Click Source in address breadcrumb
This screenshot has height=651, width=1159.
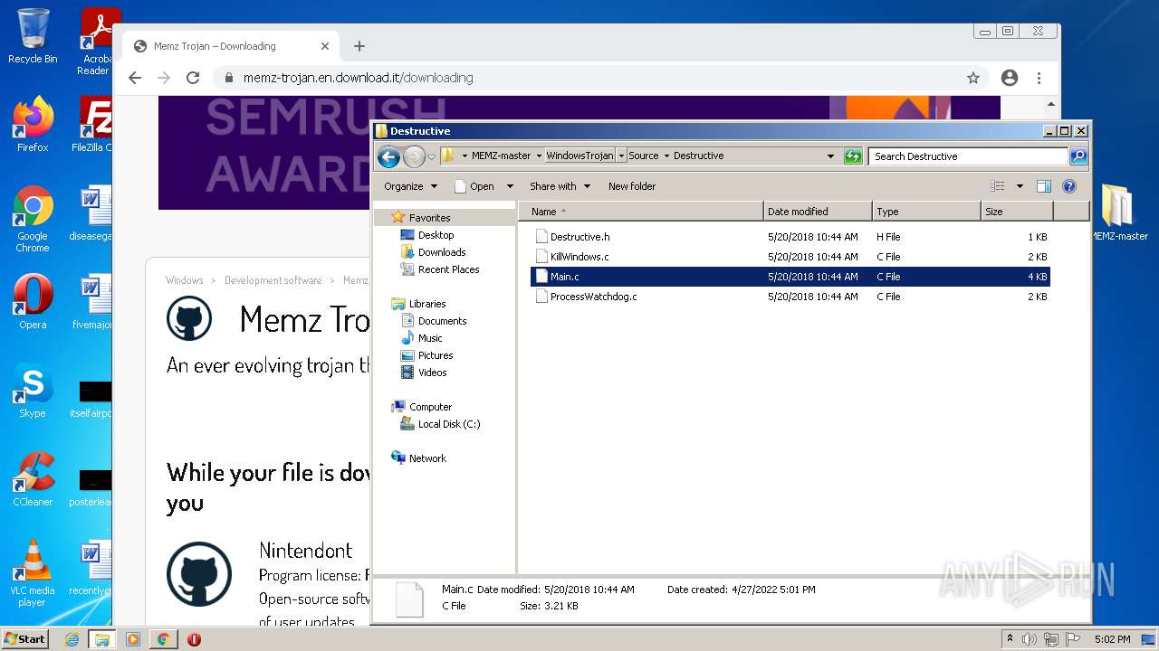644,156
